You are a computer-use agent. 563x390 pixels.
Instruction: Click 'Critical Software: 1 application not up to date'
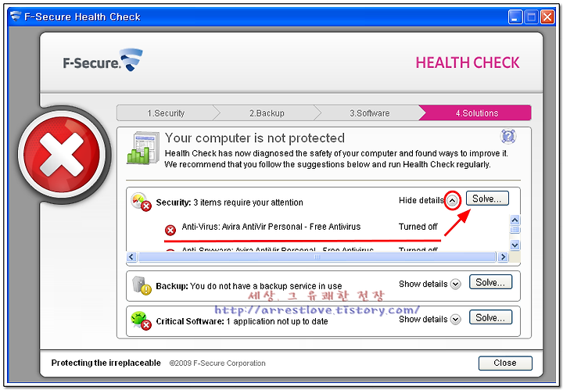pos(242,321)
